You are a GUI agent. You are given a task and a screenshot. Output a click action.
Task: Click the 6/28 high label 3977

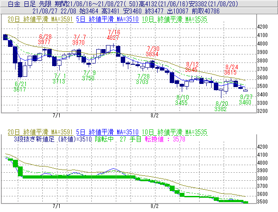click(44, 42)
